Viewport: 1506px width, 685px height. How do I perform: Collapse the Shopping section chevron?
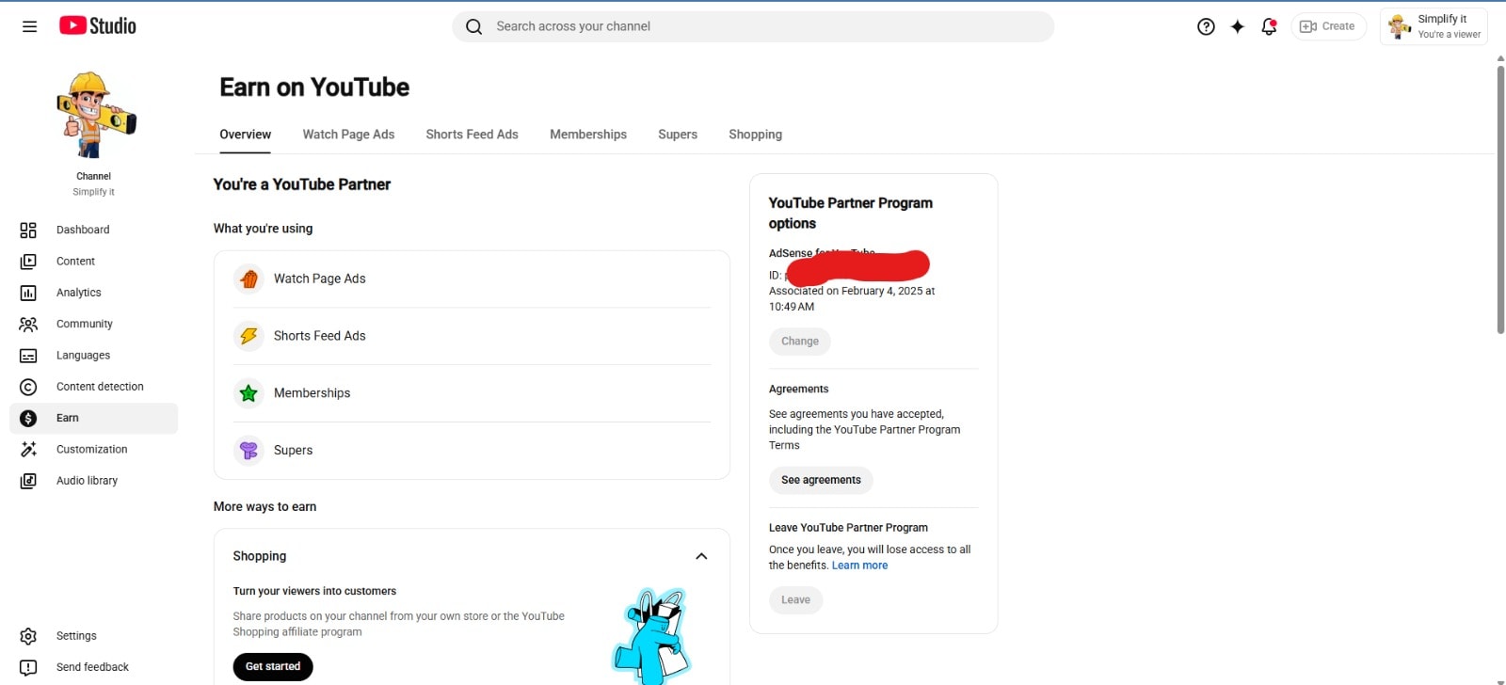(701, 556)
